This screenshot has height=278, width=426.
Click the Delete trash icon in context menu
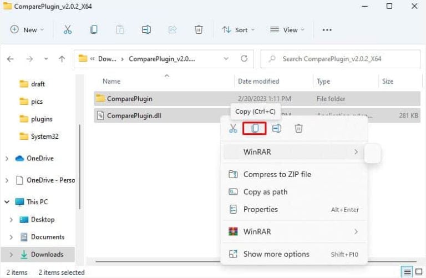pos(298,128)
